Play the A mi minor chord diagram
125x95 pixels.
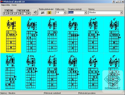pos(52,35)
